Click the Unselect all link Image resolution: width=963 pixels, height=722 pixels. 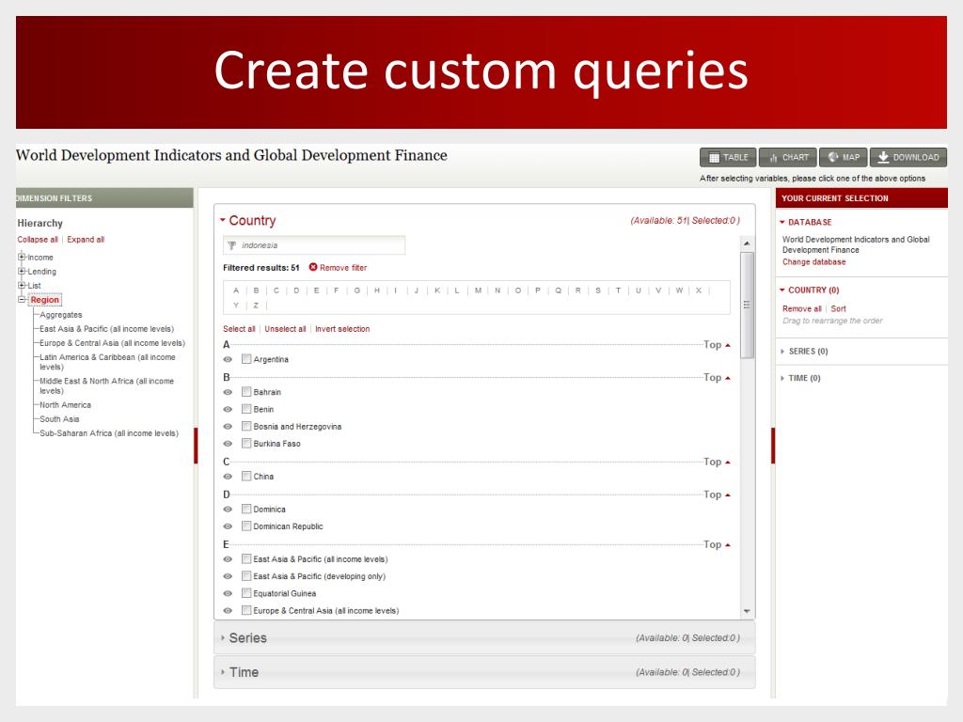285,329
